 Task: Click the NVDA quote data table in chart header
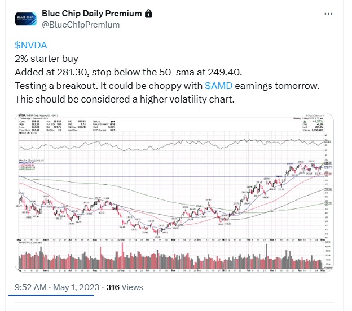click(67, 126)
